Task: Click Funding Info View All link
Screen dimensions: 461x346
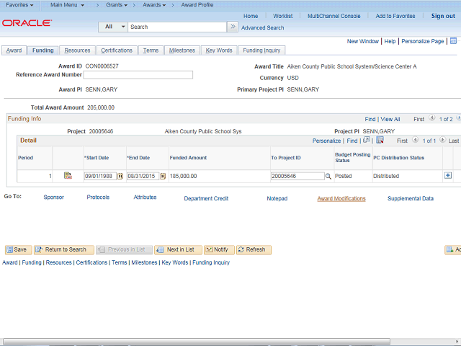Action: click(390, 119)
